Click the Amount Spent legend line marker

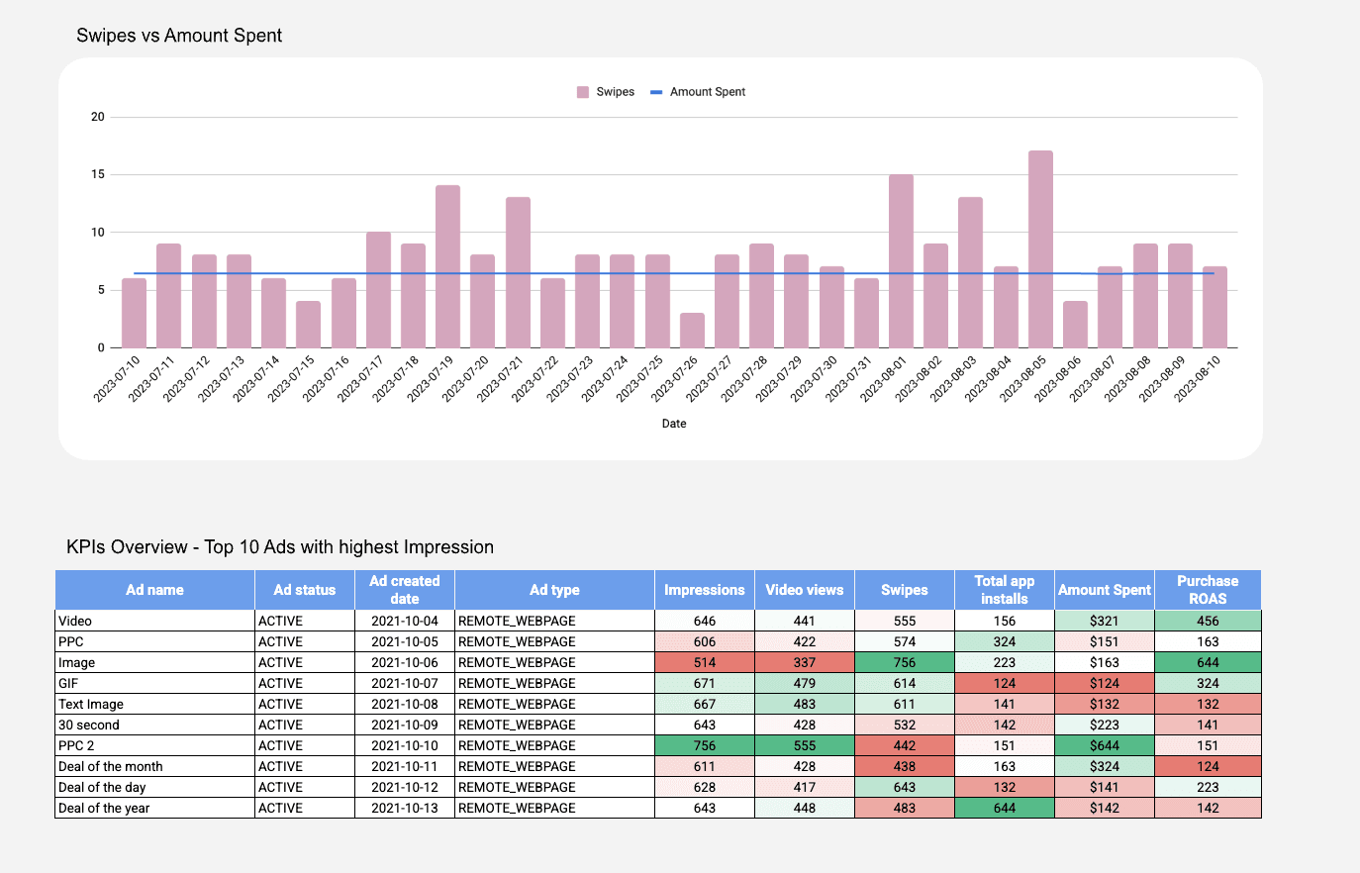coord(656,92)
